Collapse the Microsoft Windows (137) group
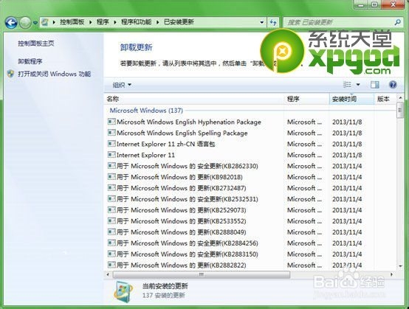Image resolution: width=409 pixels, height=309 pixels. point(146,111)
